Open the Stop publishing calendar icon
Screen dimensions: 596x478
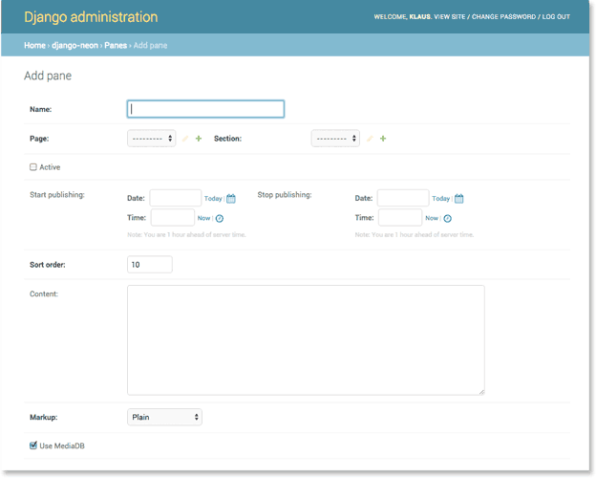(x=459, y=199)
